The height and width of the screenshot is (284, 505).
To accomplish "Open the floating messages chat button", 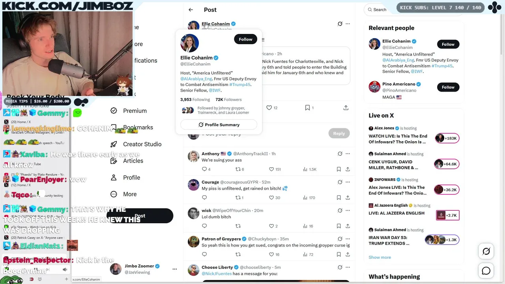I will 486,271.
